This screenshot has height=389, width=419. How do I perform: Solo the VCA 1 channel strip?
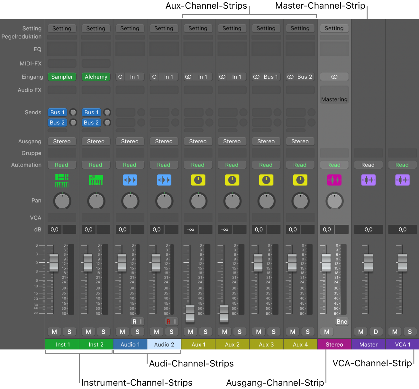[x=410, y=332]
